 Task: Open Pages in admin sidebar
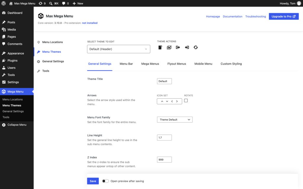12,37
